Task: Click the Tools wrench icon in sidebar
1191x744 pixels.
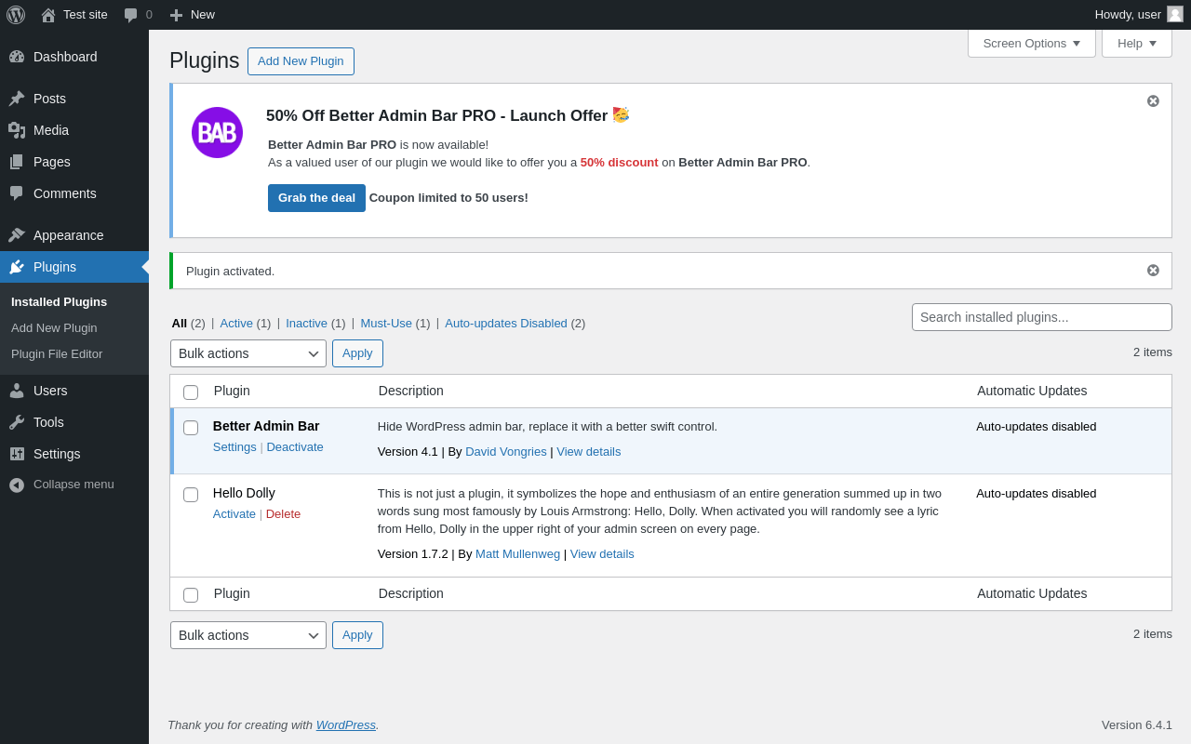Action: click(x=17, y=422)
